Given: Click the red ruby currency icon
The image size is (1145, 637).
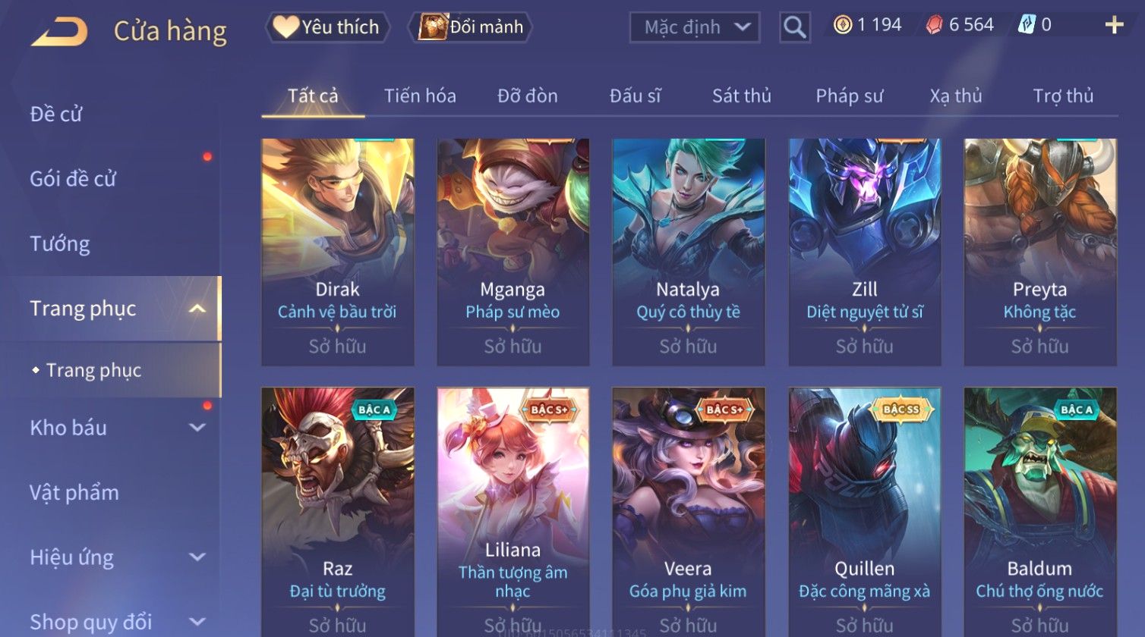Looking at the screenshot, I should tap(935, 25).
